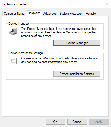Open the Advanced tab

[50, 14]
